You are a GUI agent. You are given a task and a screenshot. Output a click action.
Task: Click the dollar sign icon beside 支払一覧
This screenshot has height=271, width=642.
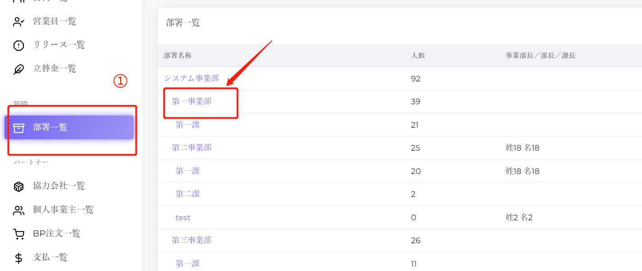click(x=18, y=258)
